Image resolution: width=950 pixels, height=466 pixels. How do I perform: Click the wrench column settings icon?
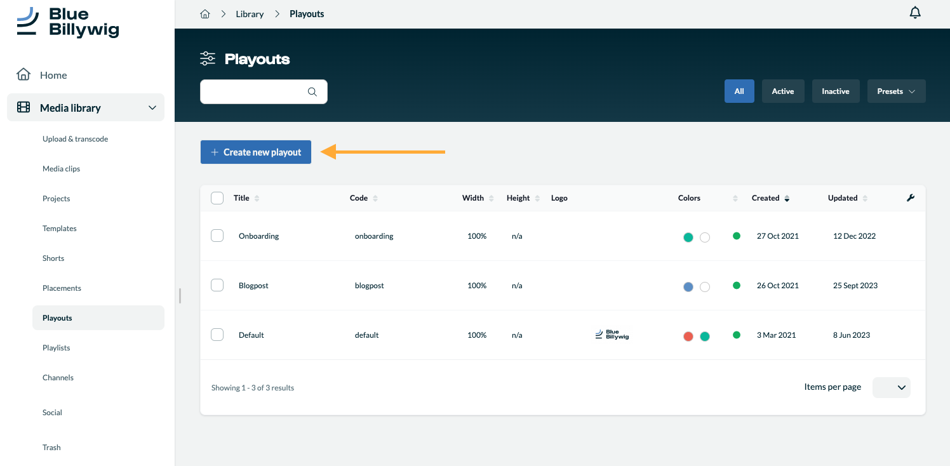coord(910,198)
